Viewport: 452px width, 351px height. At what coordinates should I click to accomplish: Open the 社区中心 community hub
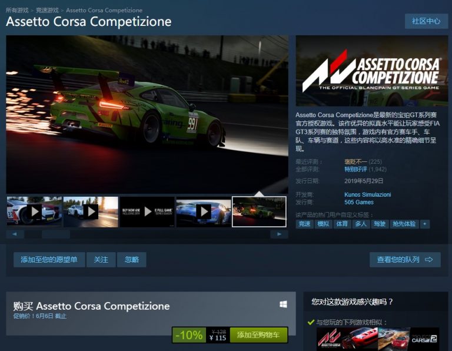tap(426, 21)
